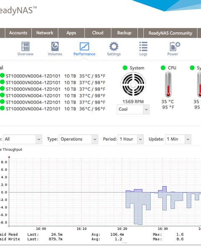
Task: Click the System fan icon
Action: (133, 85)
